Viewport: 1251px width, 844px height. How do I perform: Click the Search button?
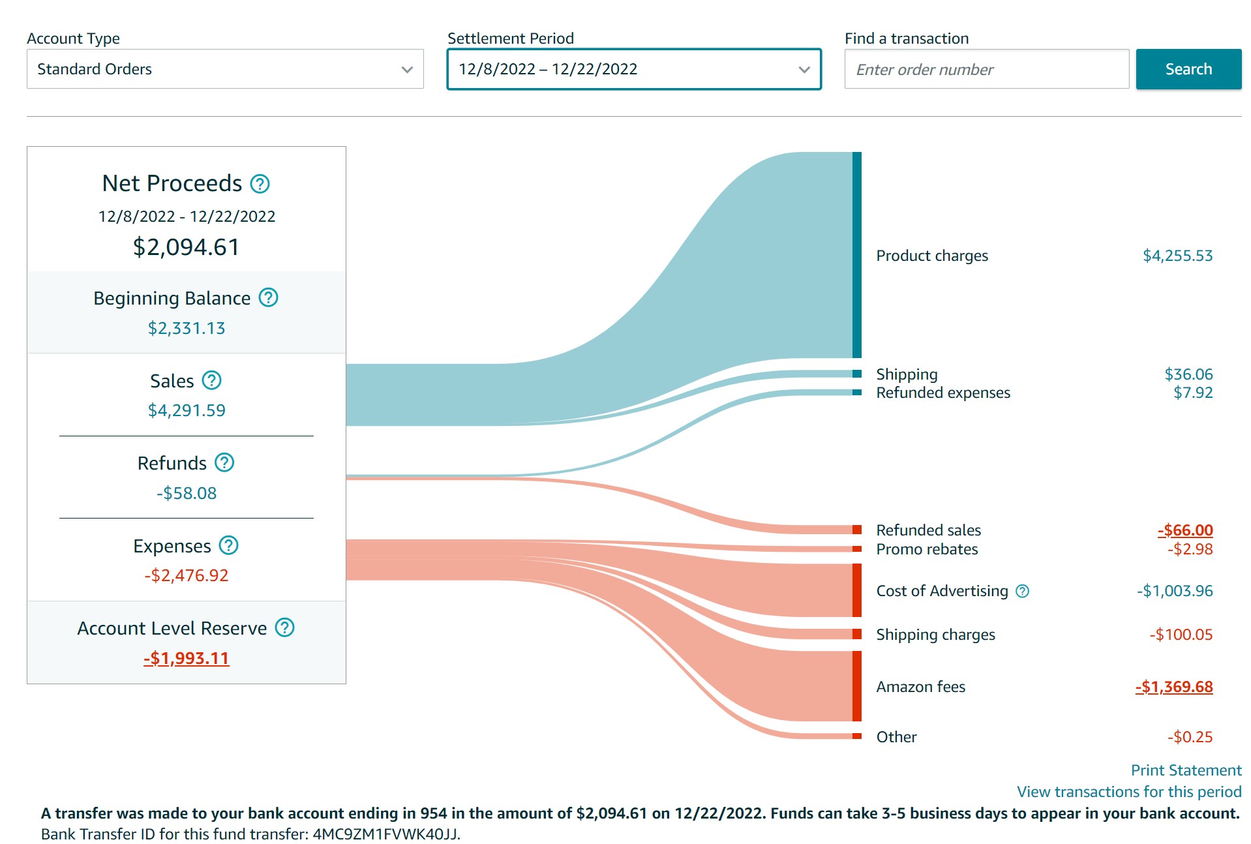click(x=1188, y=69)
